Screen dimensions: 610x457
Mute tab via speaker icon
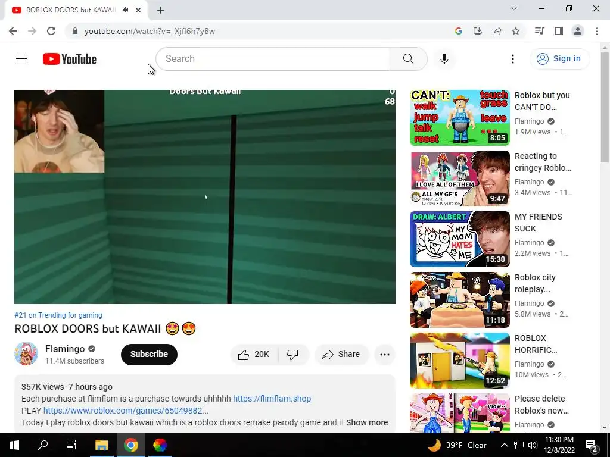(125, 10)
